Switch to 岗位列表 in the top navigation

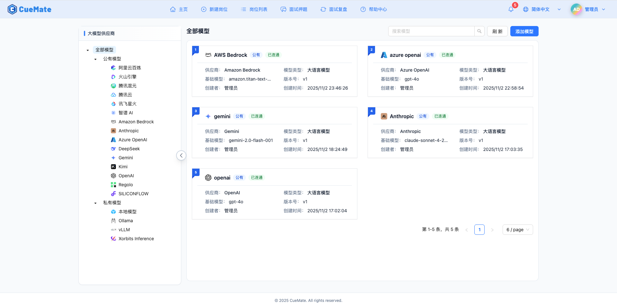[x=254, y=9]
